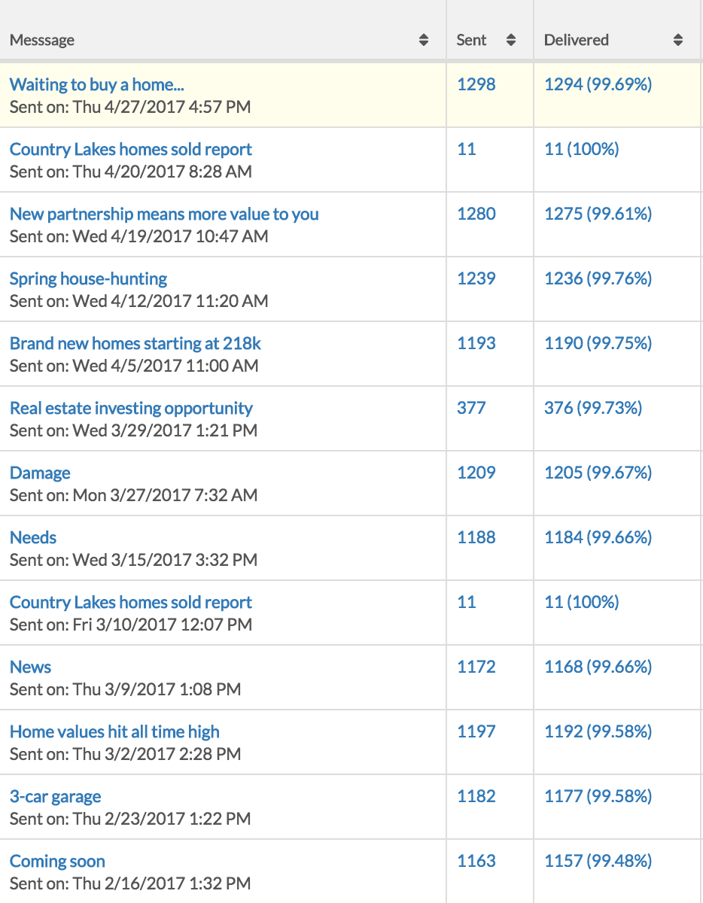The height and width of the screenshot is (903, 703).
Task: Sort by the Sent column sort icon
Action: click(x=511, y=41)
